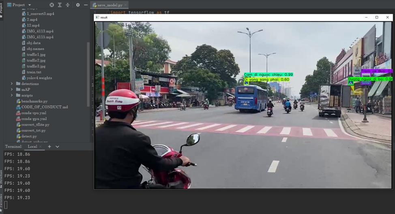Close the save_model.py tab

tap(125, 5)
